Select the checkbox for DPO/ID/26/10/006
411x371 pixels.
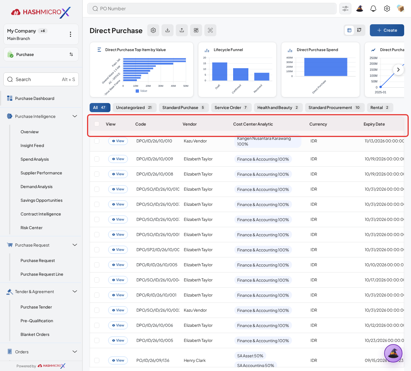tap(97, 325)
